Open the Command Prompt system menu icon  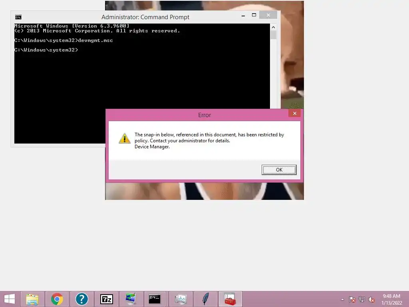click(x=18, y=17)
